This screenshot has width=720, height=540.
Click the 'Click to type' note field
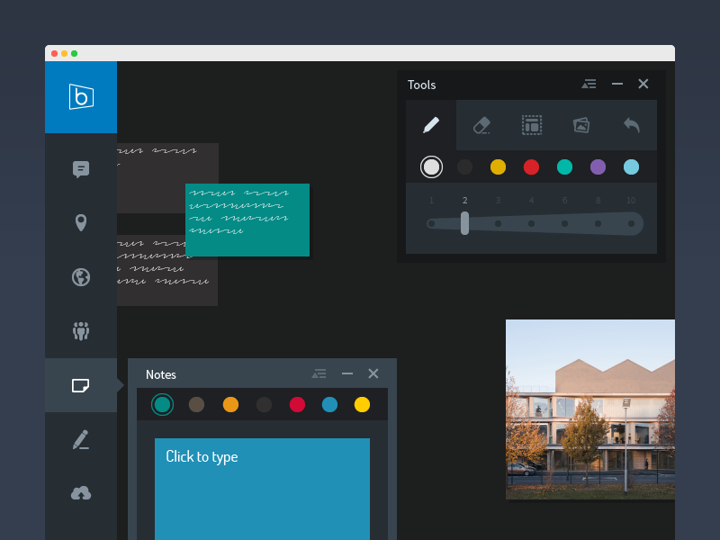point(262,486)
